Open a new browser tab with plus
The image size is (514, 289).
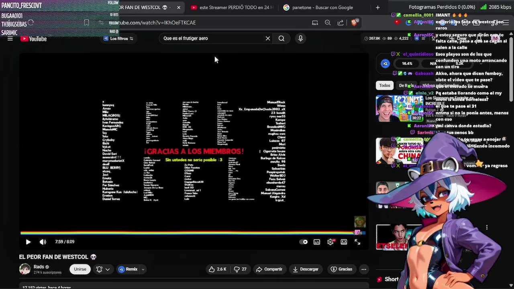tap(377, 7)
